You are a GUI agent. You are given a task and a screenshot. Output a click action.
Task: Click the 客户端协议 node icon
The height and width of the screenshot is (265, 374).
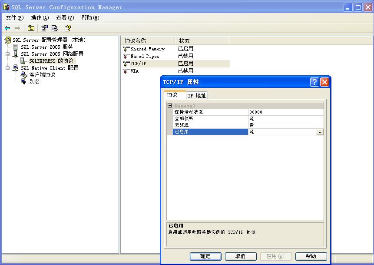tap(23, 75)
